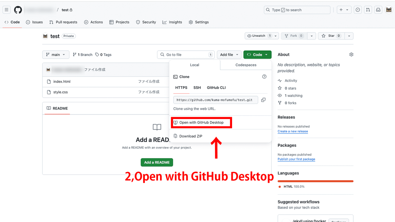Viewport: 395px width, 222px height.
Task: Click the Packages heading link
Action: (287, 145)
